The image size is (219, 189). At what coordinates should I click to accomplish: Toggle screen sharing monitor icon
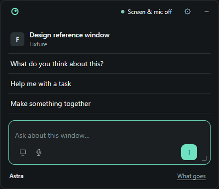23,152
